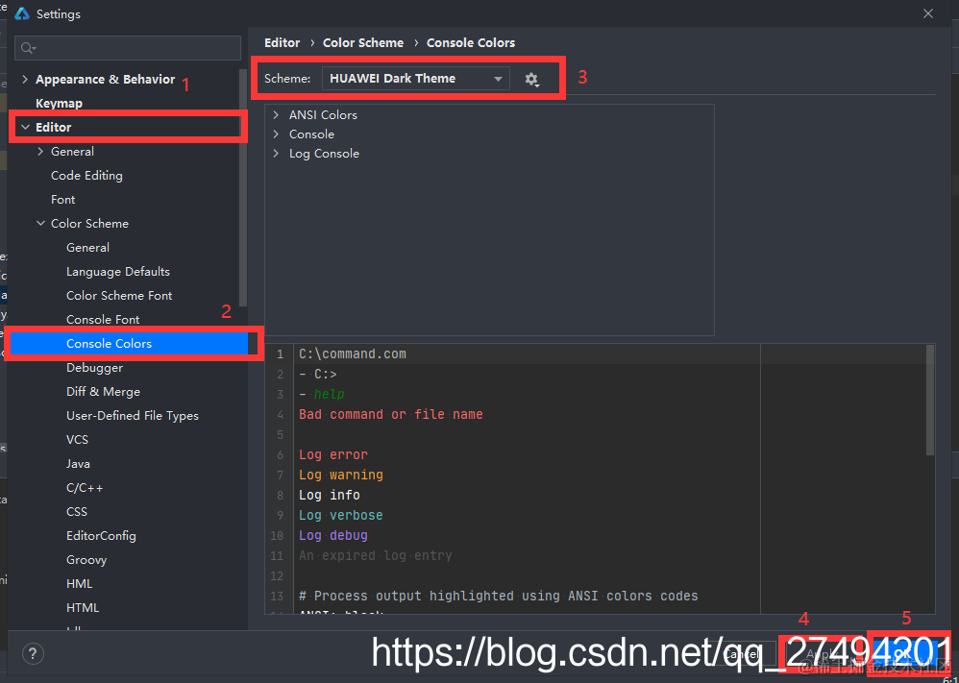Select Console Font page
959x683 pixels.
[x=103, y=320]
